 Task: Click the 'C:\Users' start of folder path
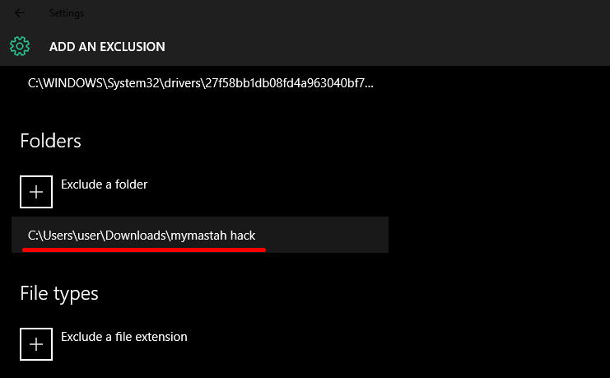pos(51,236)
